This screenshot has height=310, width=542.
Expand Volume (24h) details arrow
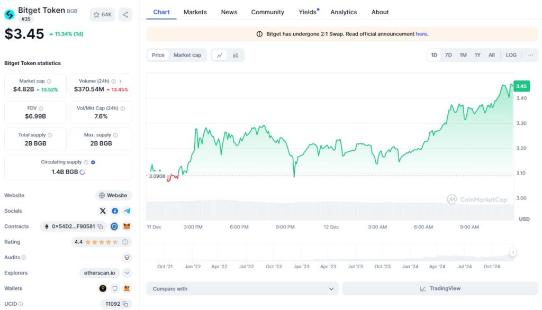121,81
